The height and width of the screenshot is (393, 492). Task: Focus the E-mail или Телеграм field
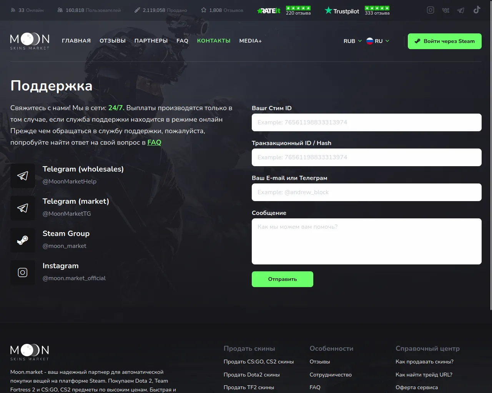(367, 192)
